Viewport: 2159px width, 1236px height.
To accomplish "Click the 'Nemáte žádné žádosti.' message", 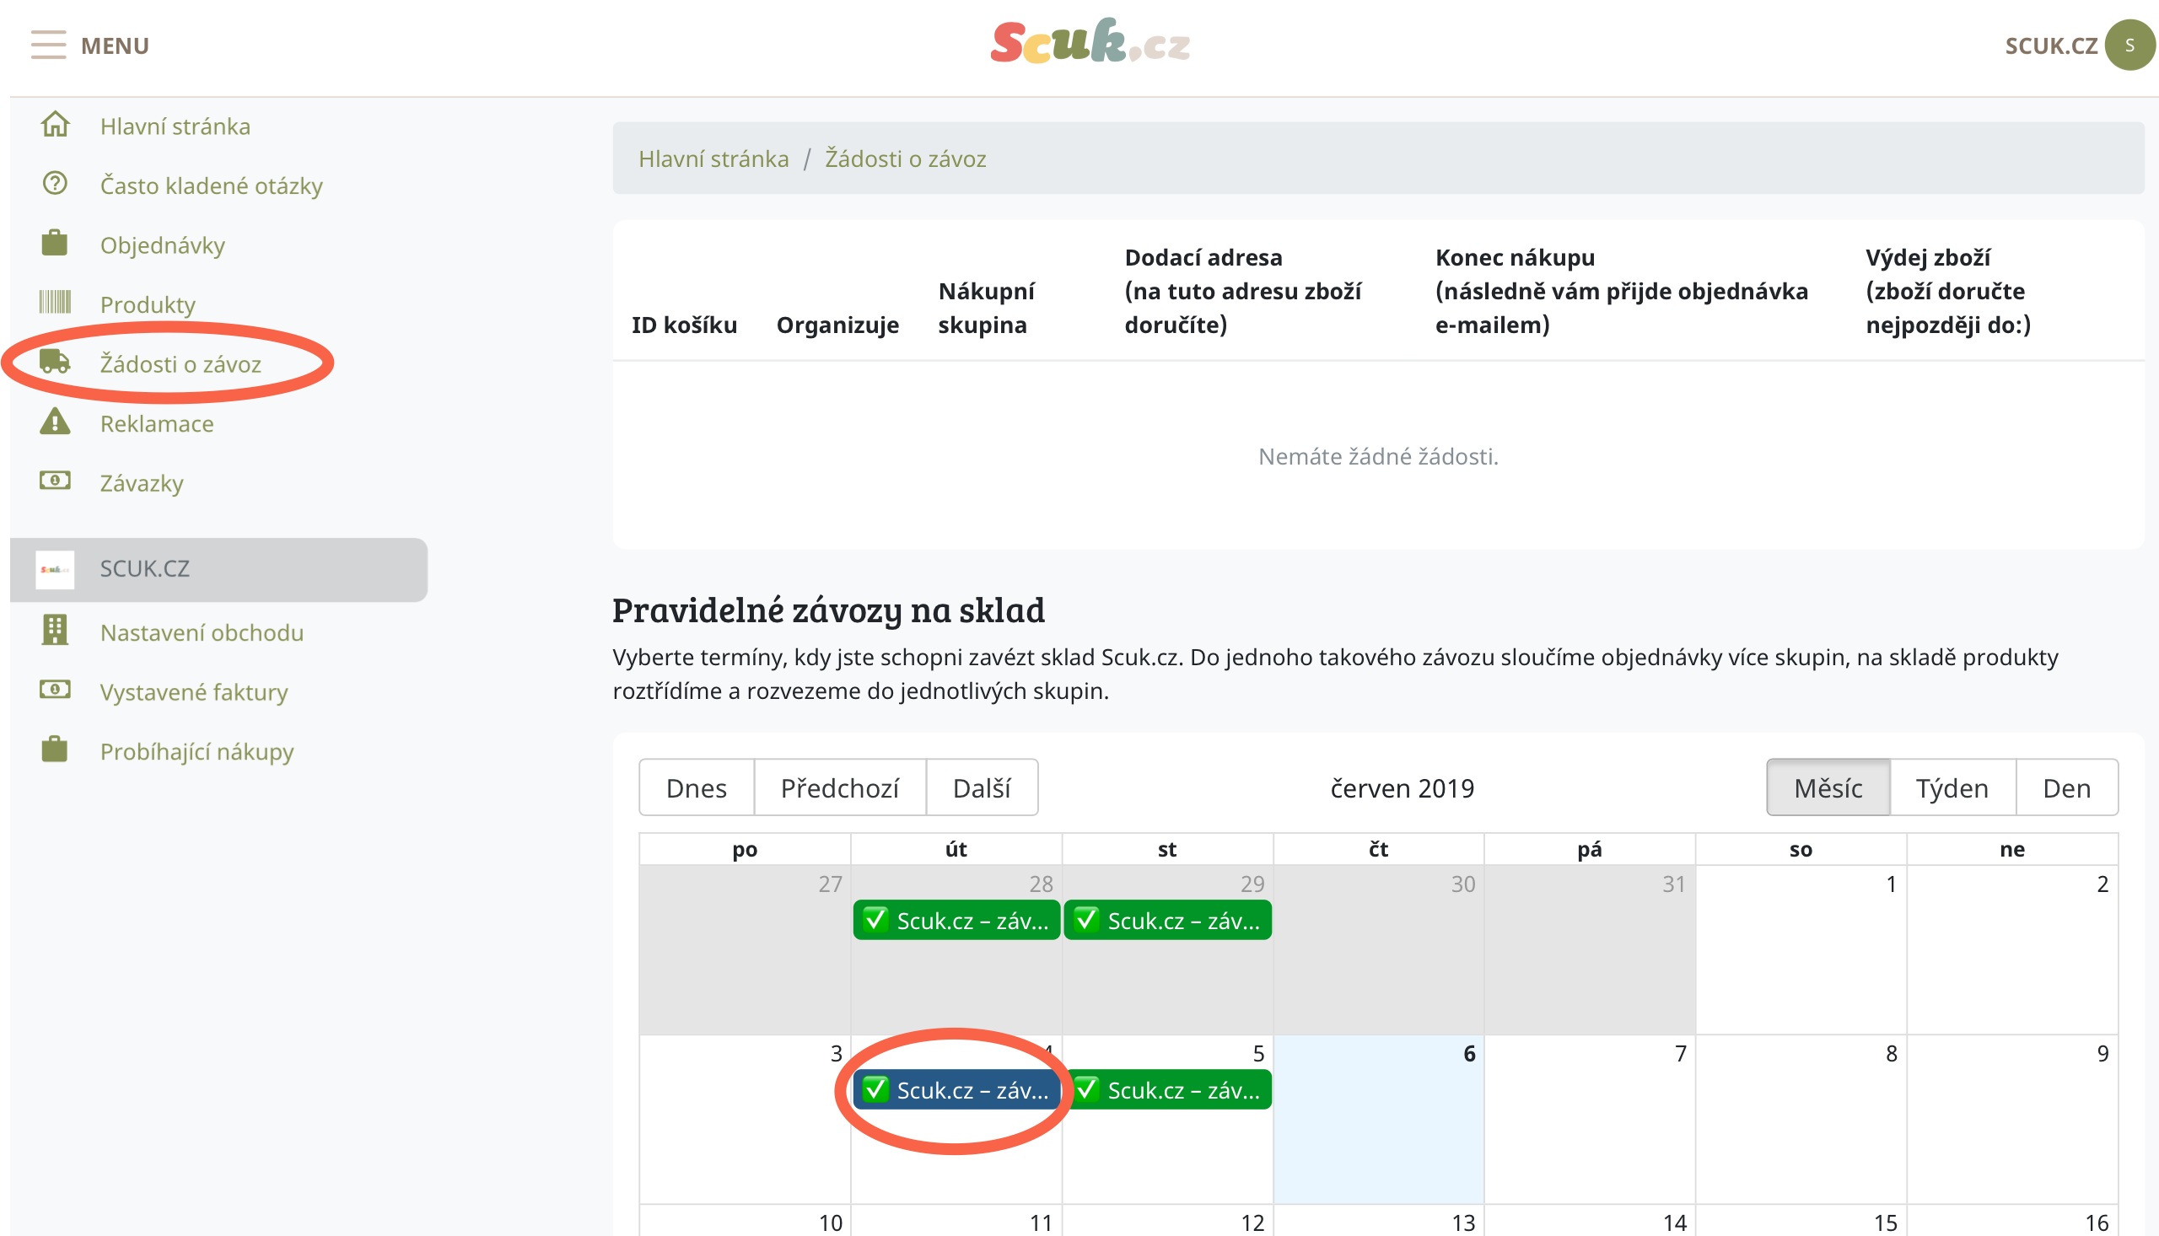I will pos(1378,457).
